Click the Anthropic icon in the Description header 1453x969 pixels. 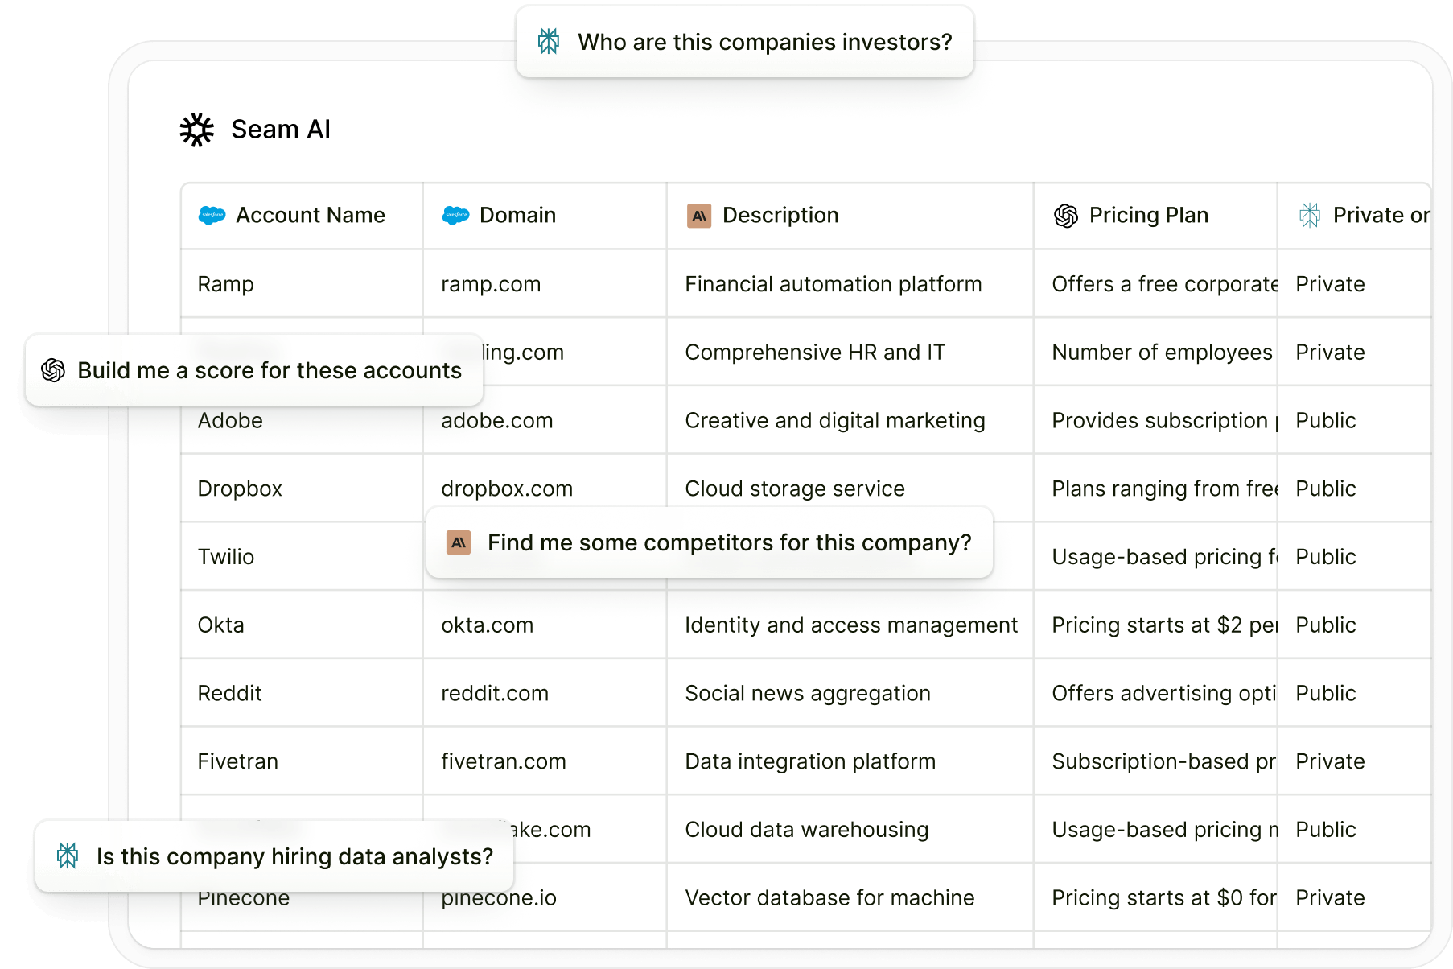pyautogui.click(x=699, y=216)
